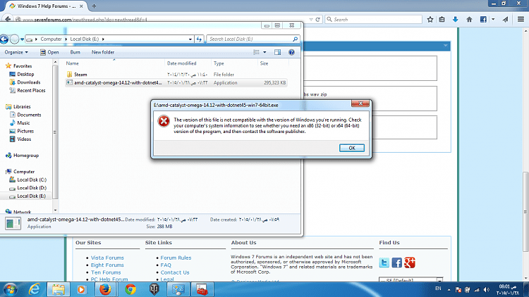The image size is (529, 297).
Task: Click the Explorer search magnifier icon
Action: (296, 39)
